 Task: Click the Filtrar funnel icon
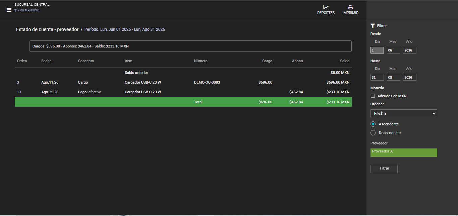(373, 26)
